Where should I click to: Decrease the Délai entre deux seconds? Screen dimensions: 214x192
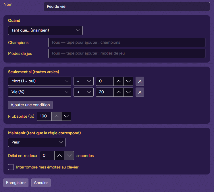coord(69,156)
